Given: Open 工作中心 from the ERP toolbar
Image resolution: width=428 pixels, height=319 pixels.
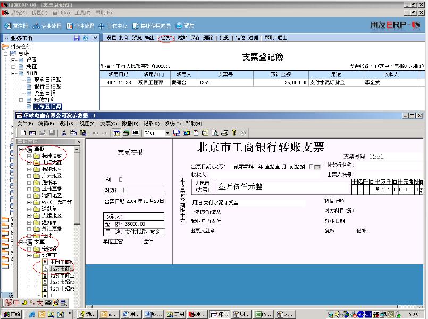Looking at the screenshot, I should click(113, 25).
